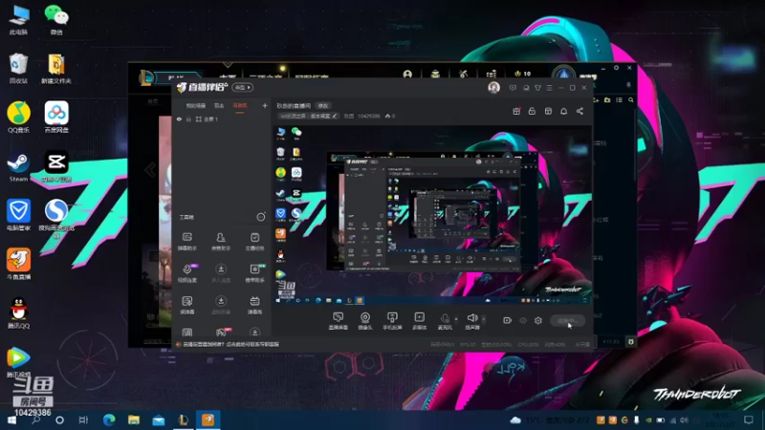This screenshot has height=430, width=765.
Task: Open notifications bell in the streaming app
Action: 563,111
